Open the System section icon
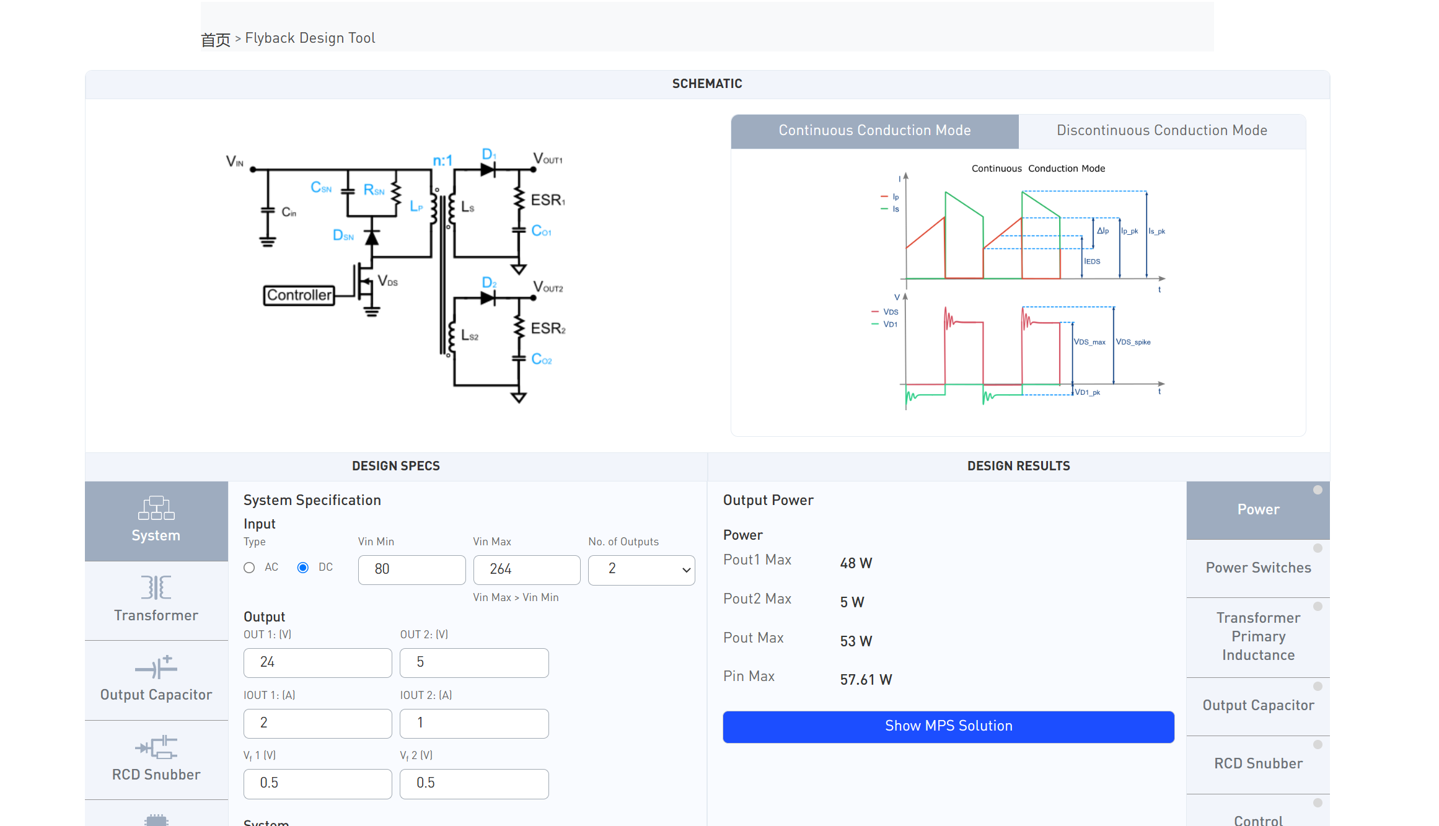 (x=156, y=508)
